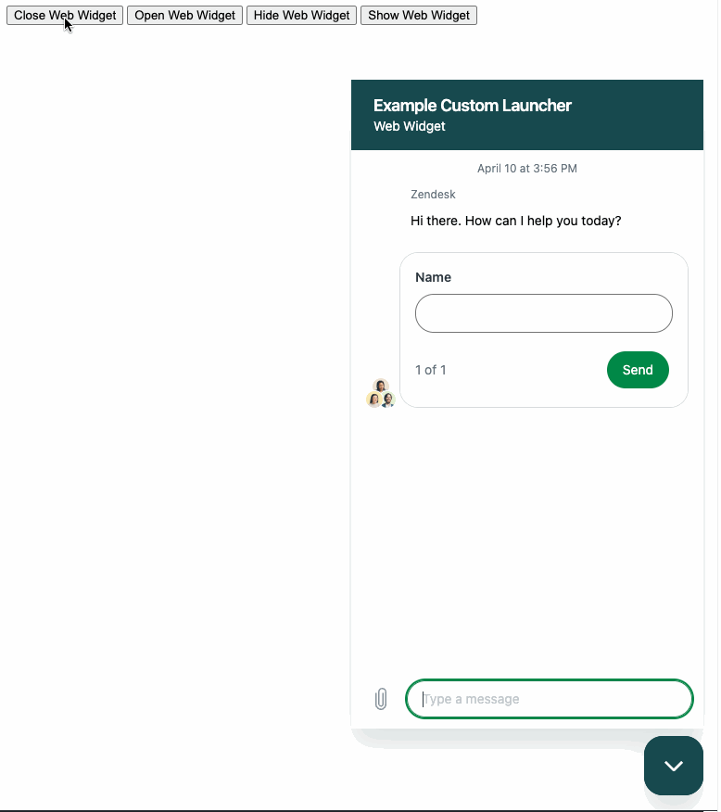The image size is (721, 812).
Task: Click the Close Web Widget button
Action: coord(65,16)
